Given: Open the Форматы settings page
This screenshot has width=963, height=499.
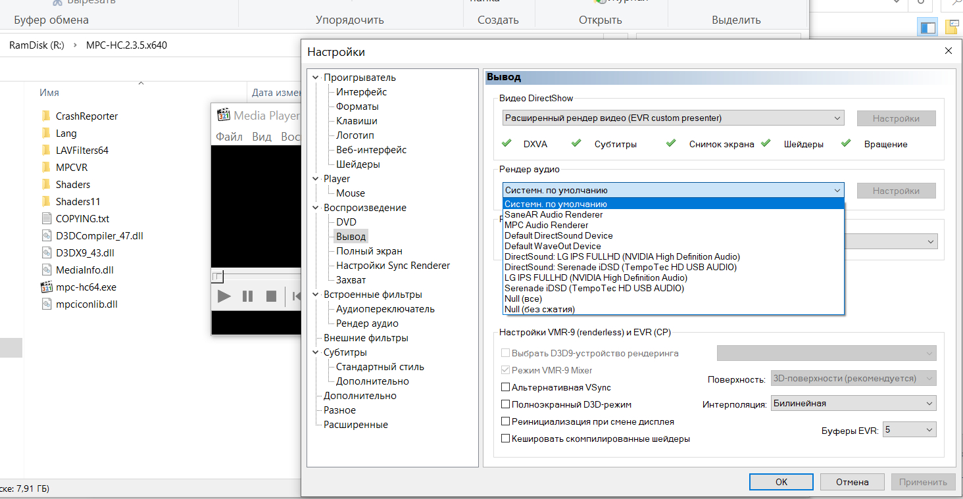Looking at the screenshot, I should (357, 107).
